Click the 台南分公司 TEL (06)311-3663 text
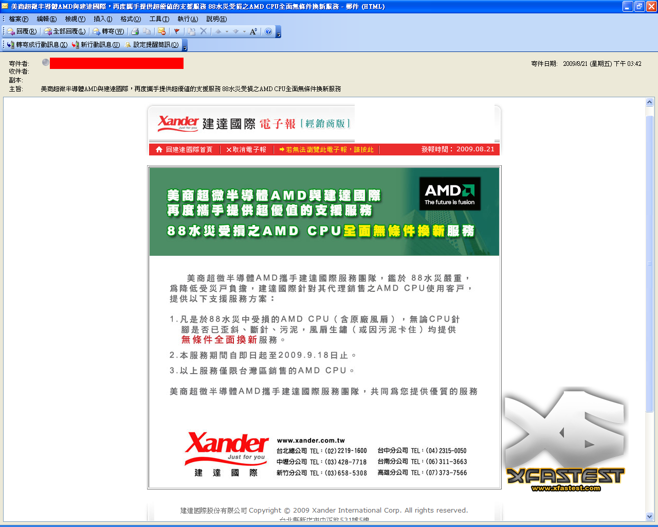Image resolution: width=658 pixels, height=527 pixels. coord(422,462)
